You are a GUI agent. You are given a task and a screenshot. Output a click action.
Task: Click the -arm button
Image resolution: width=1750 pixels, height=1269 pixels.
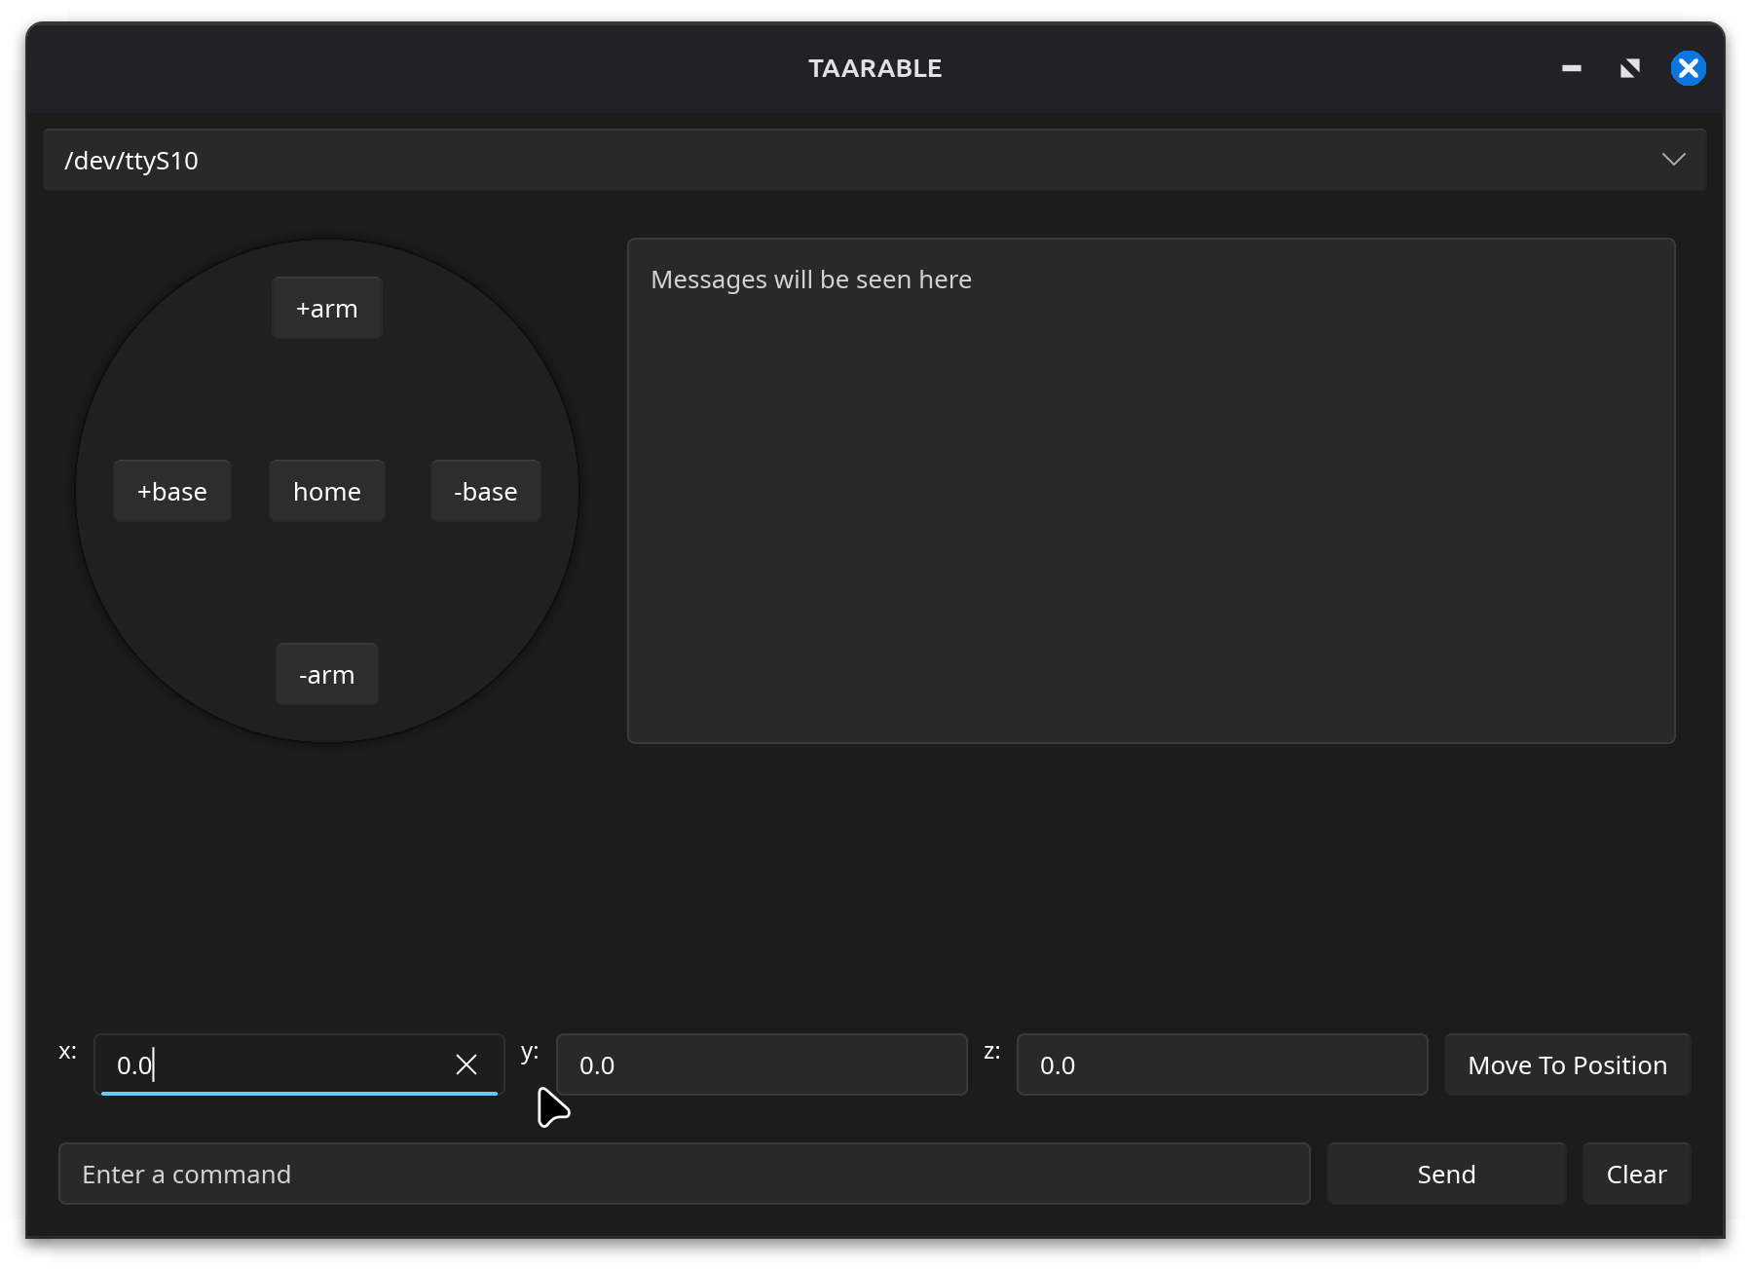pyautogui.click(x=327, y=675)
